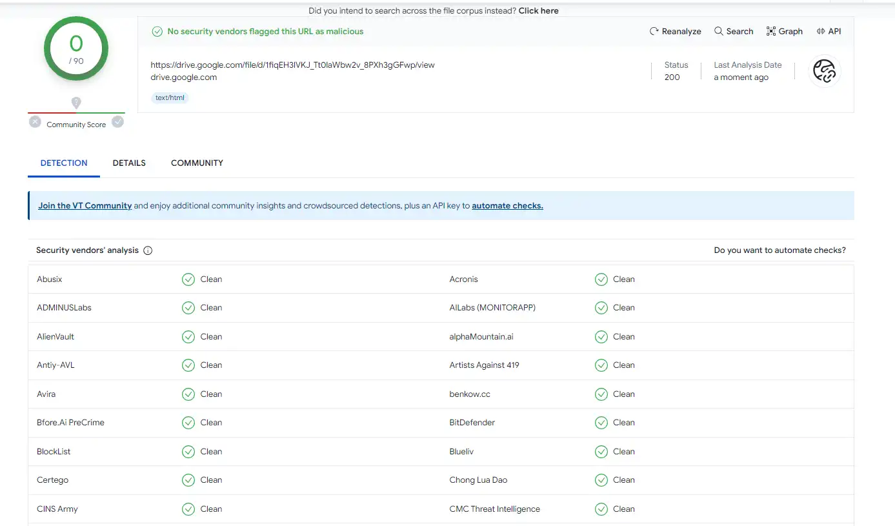Switch to the DETECTION tab
Image resolution: width=895 pixels, height=526 pixels.
pos(64,163)
